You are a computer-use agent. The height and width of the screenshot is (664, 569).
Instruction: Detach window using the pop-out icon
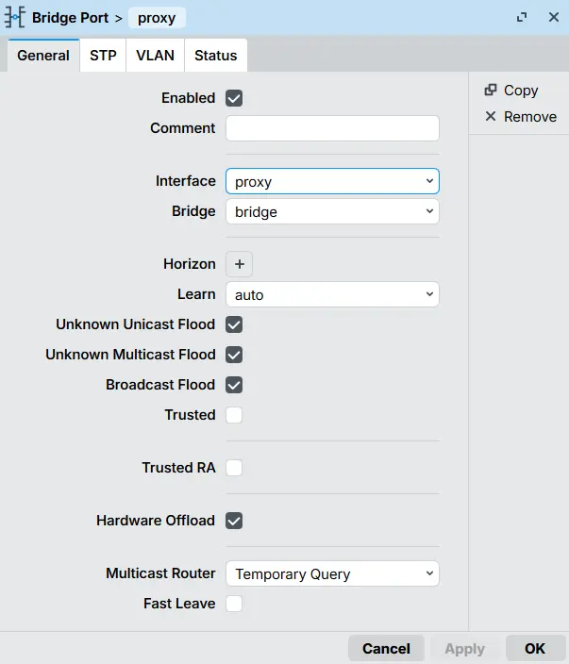(522, 18)
